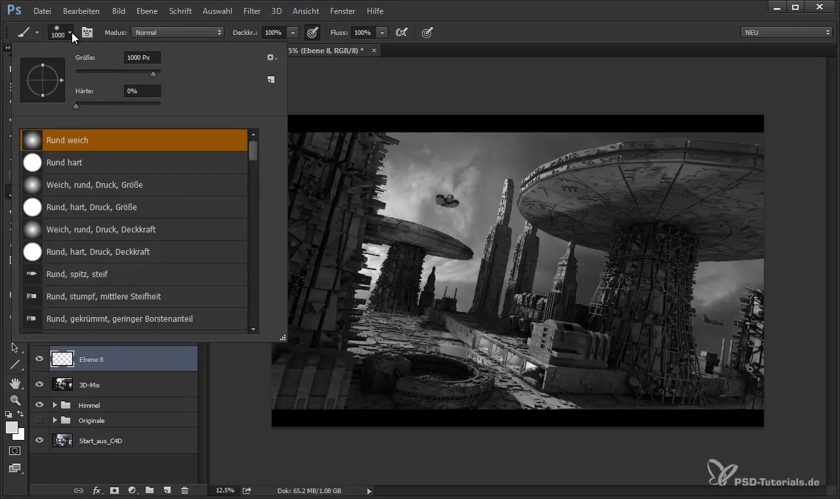Screen dimensions: 840x499
Task: Enable airbrush build-up effects
Action: tap(402, 32)
